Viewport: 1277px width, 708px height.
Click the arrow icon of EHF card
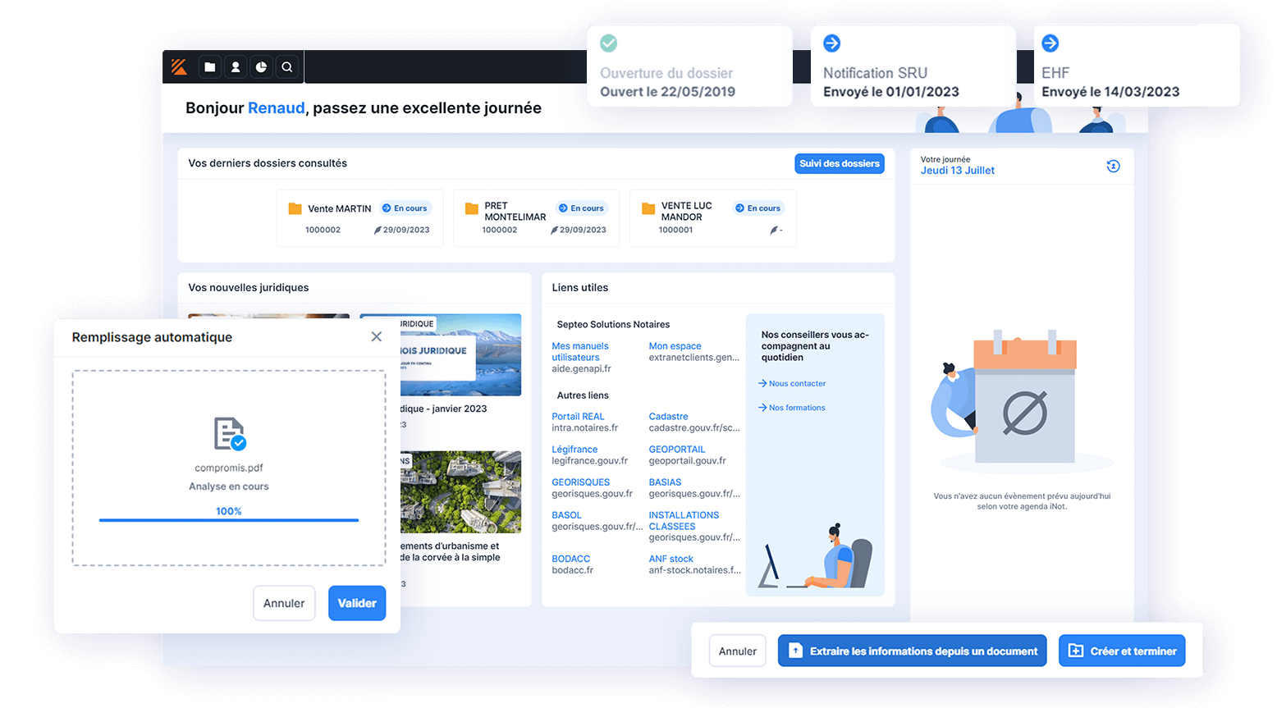click(1050, 43)
